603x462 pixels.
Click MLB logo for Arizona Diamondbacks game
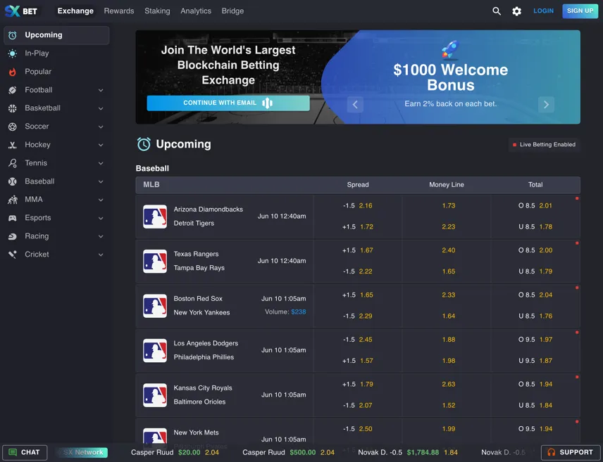tap(155, 217)
